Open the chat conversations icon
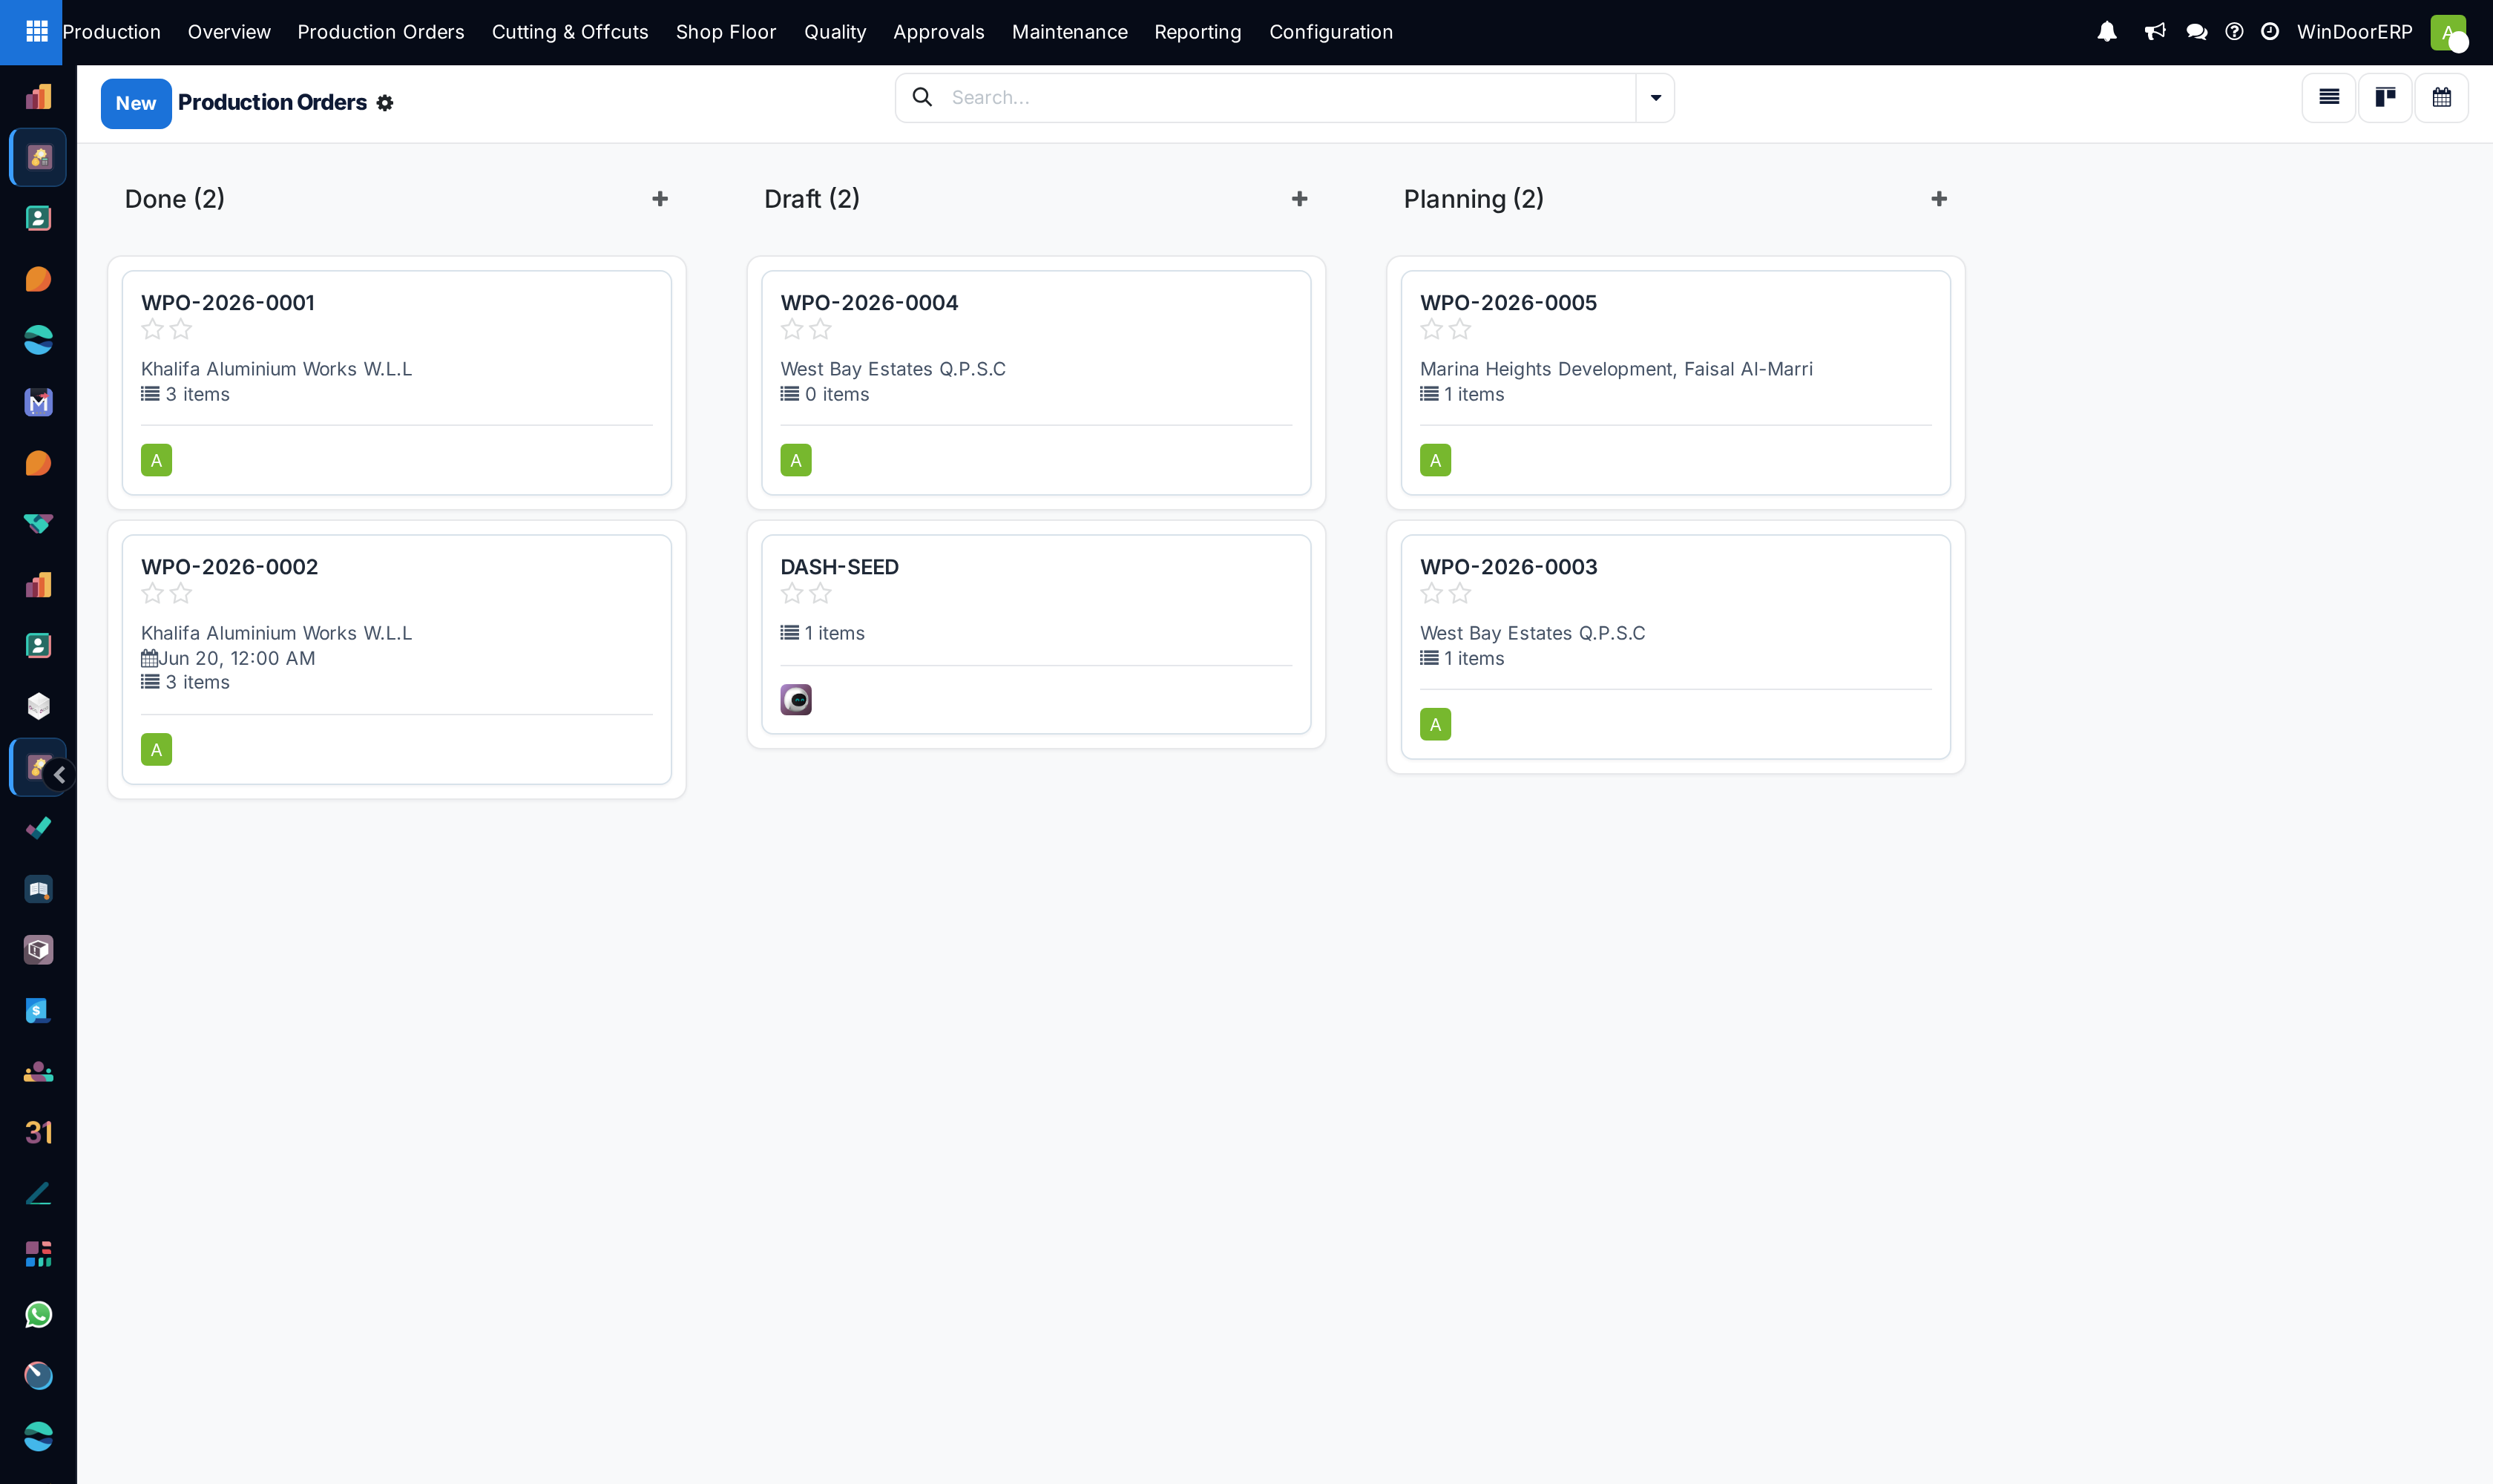Screen dimensions: 2493x1484 pos(2196,32)
